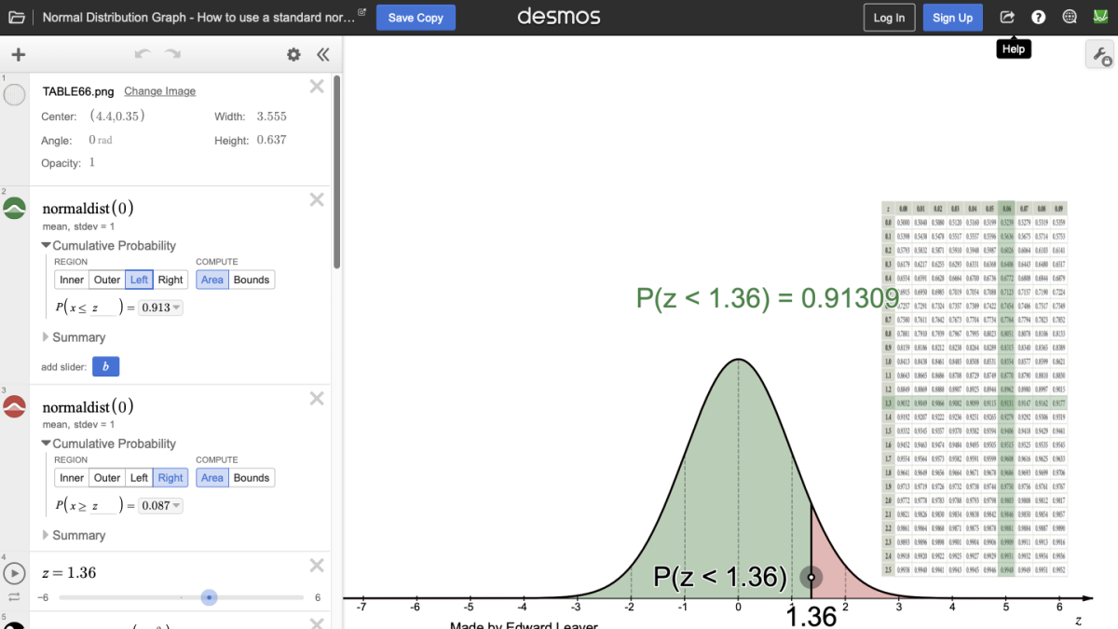Click the Sign Up button

pos(952,18)
